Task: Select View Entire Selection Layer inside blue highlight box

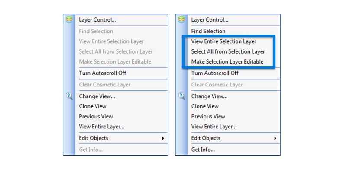Action: tap(223, 41)
